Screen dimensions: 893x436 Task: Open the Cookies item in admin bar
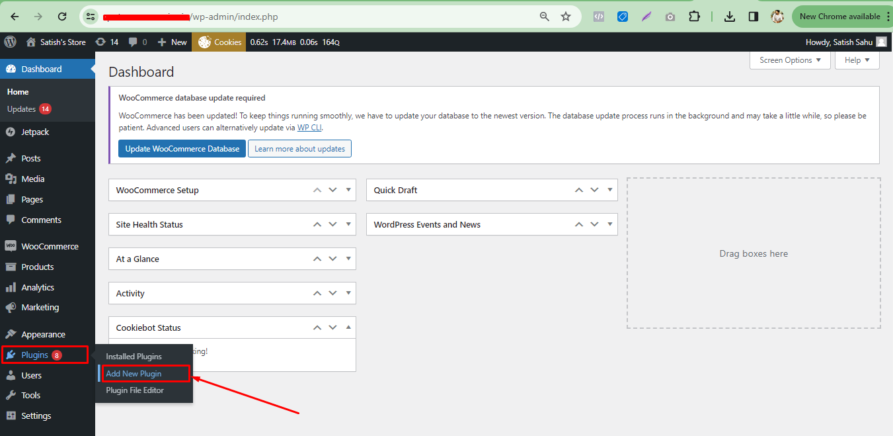(219, 42)
